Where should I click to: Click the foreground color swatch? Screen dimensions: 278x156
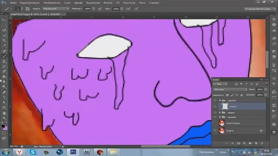(3, 126)
